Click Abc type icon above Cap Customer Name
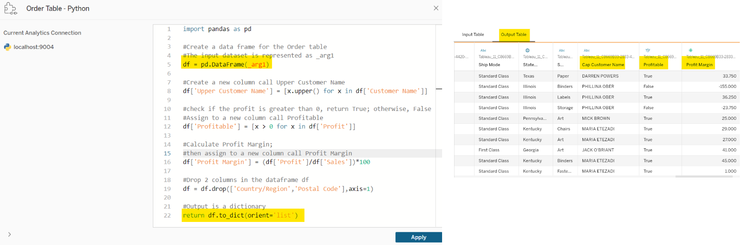742x249 pixels. (x=586, y=51)
